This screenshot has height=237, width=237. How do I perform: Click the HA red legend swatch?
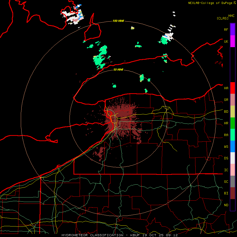coord(233,88)
